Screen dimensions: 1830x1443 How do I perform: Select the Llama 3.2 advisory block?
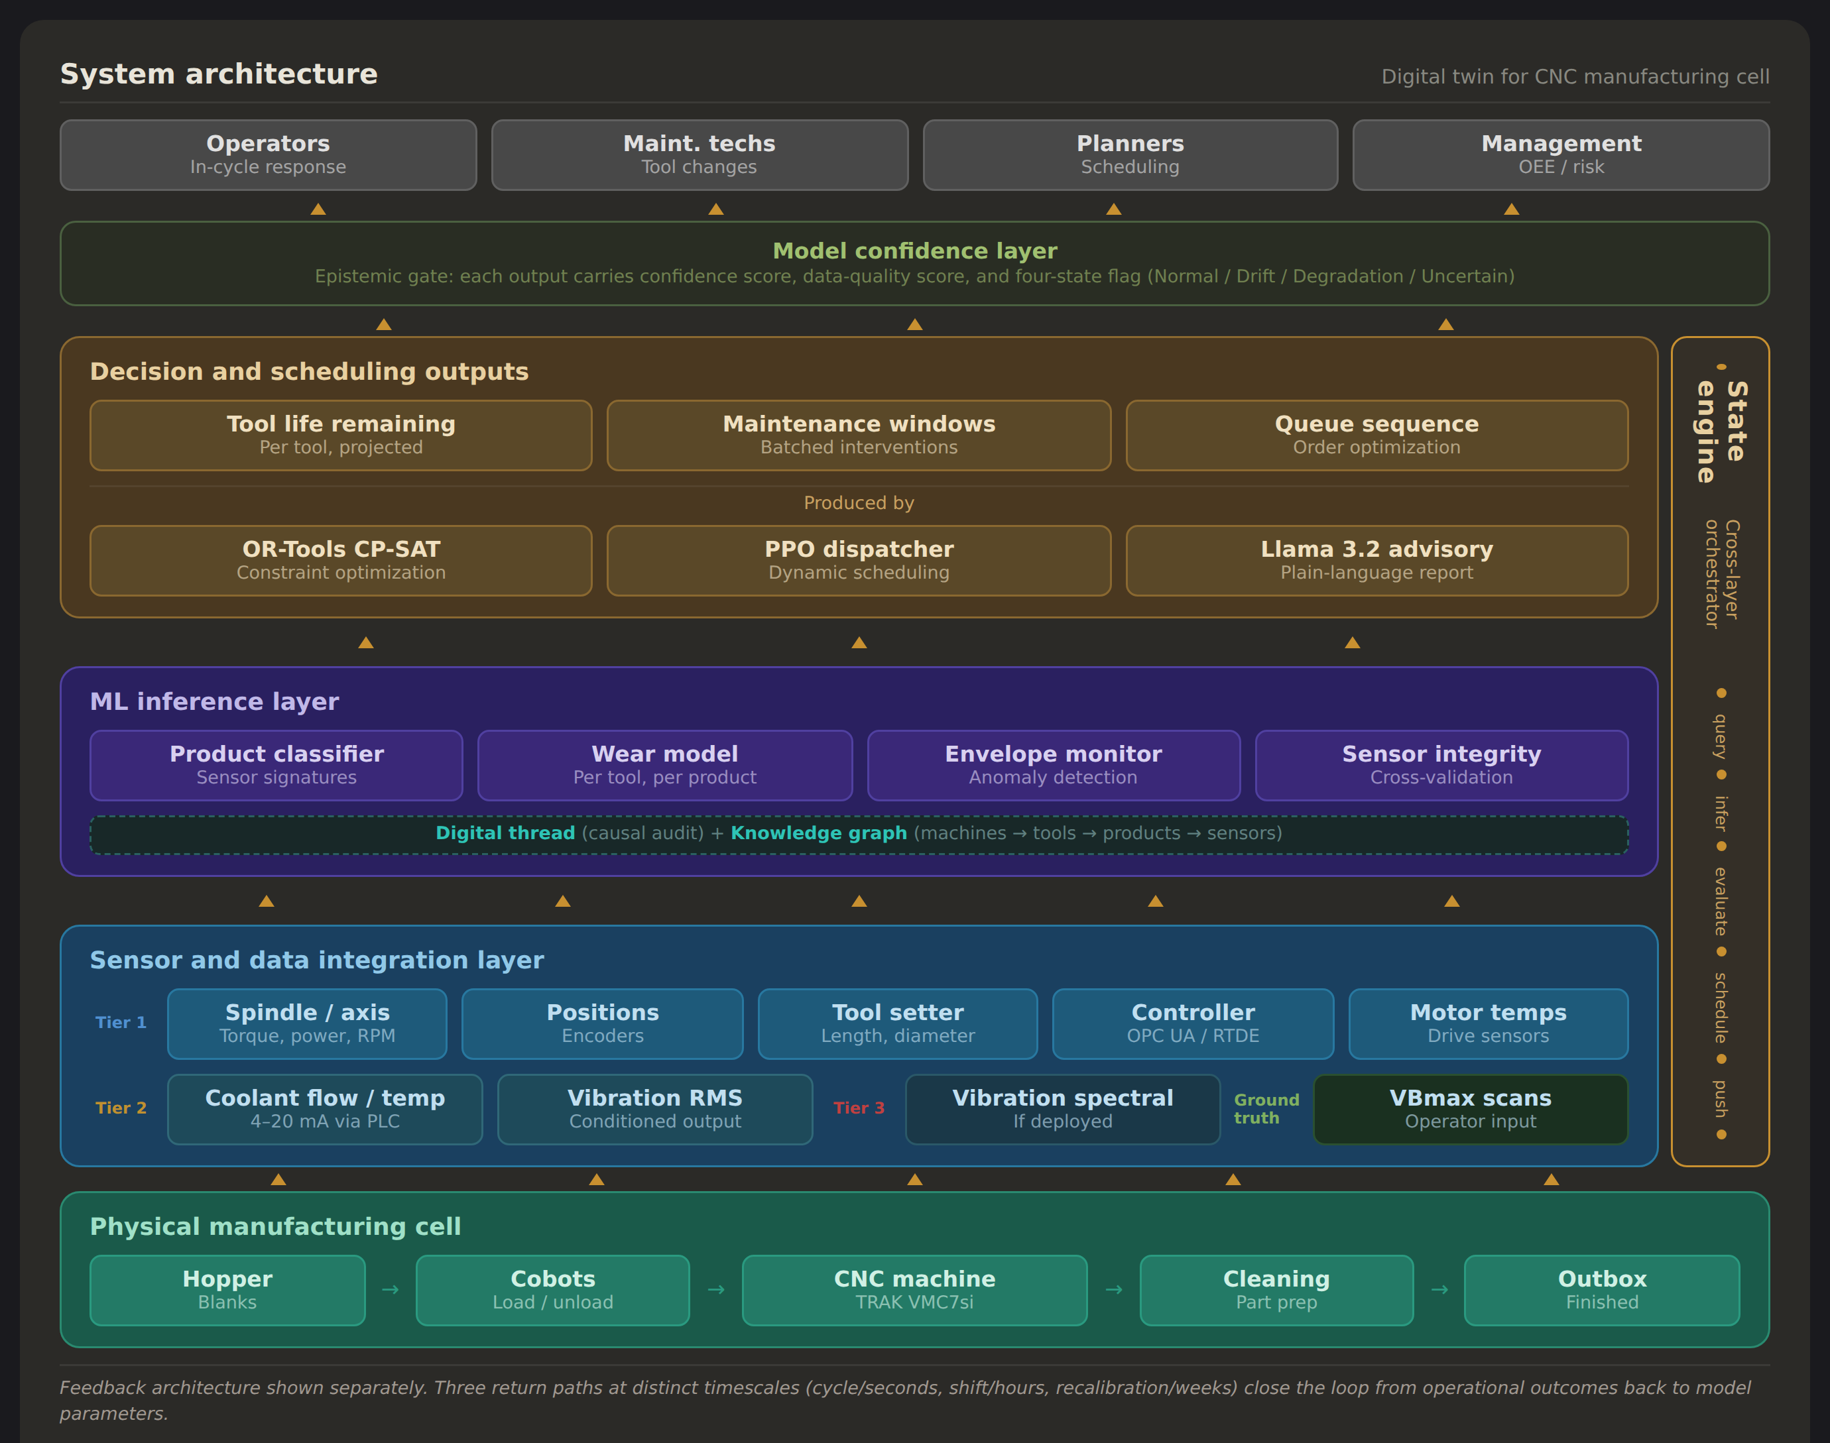point(1376,560)
